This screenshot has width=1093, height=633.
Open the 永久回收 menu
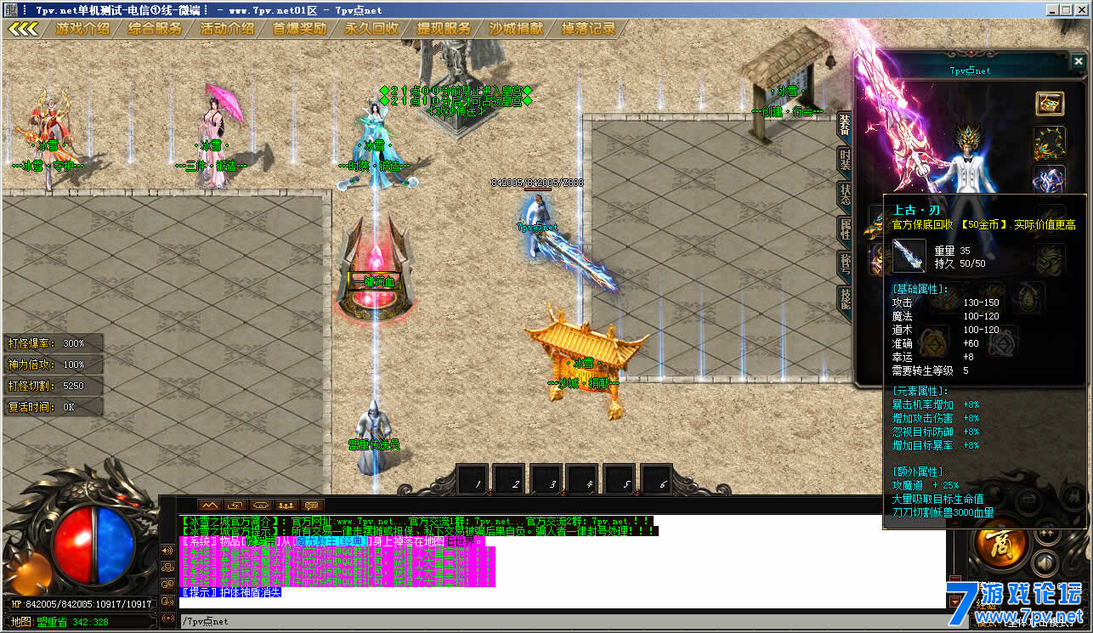point(371,28)
